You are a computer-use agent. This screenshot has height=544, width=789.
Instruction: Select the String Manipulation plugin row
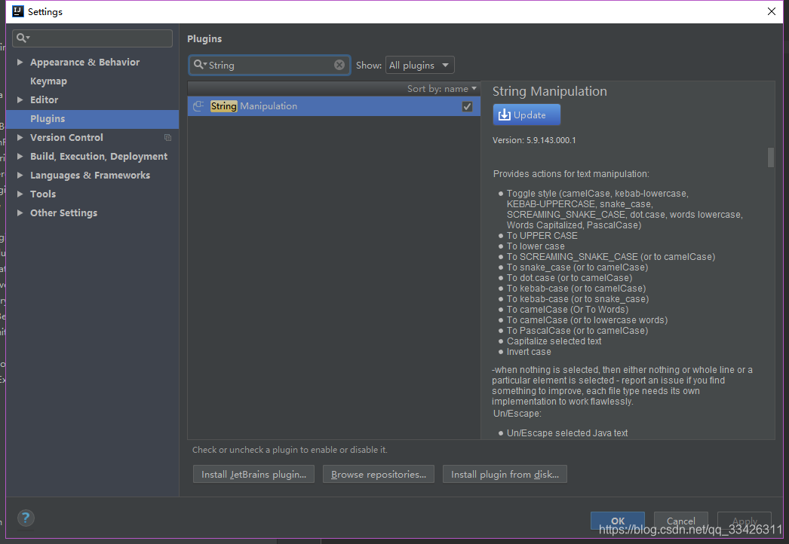click(x=333, y=106)
